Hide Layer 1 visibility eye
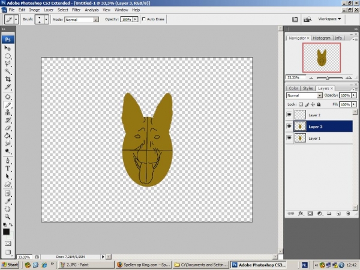Image resolution: width=360 pixels, height=270 pixels. click(x=289, y=137)
